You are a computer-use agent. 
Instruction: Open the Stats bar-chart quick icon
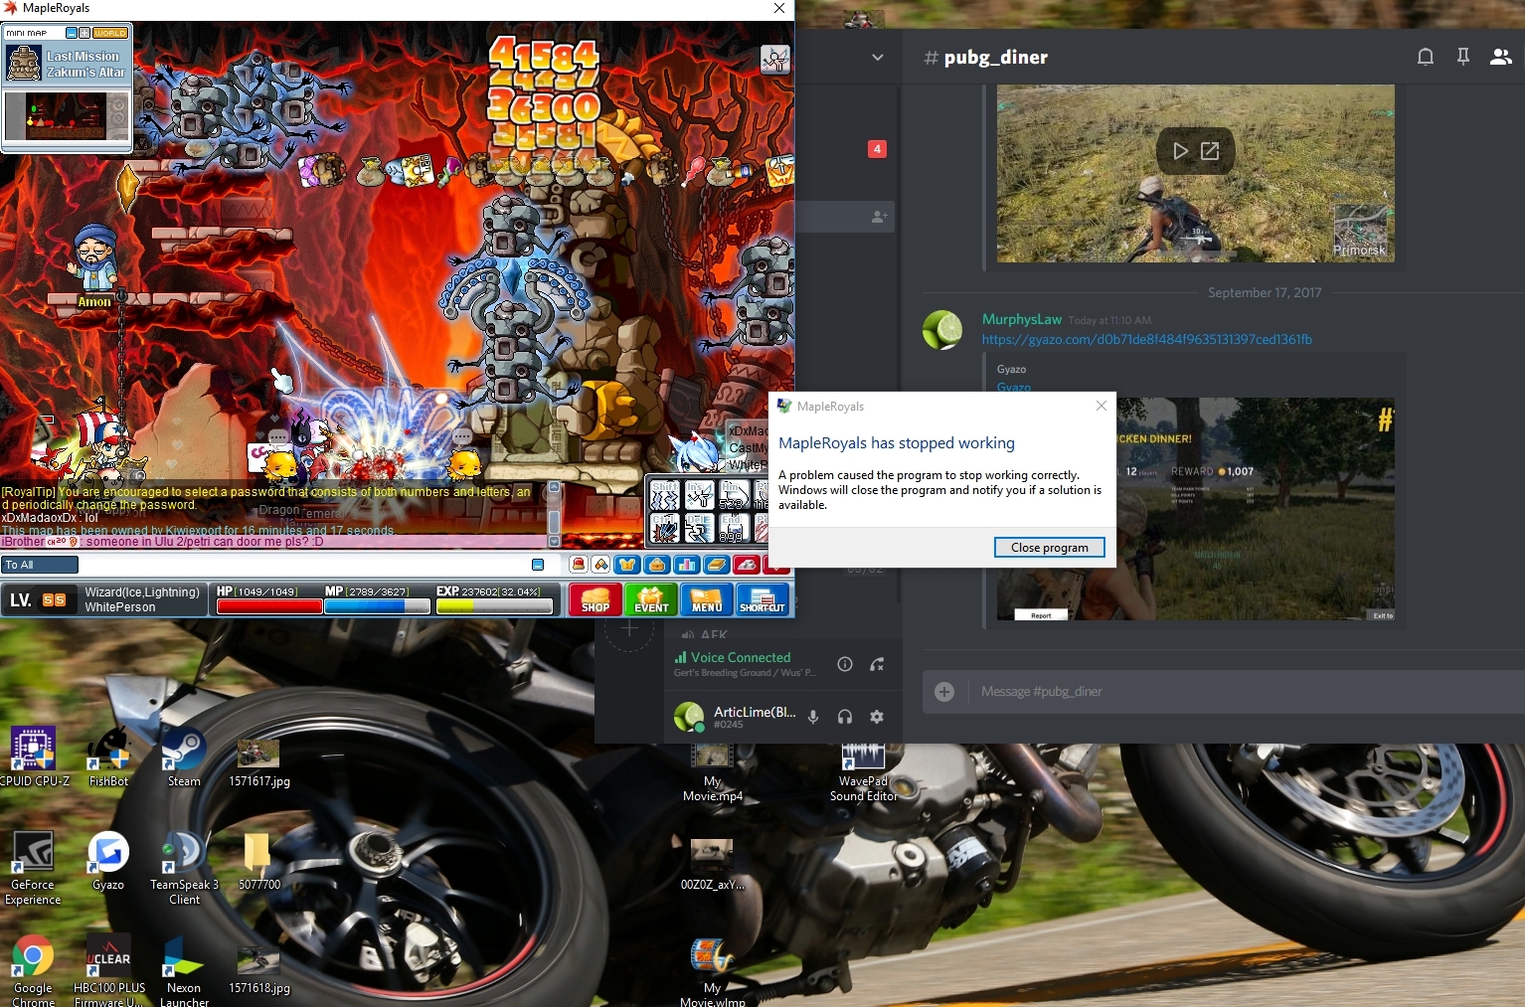[687, 565]
